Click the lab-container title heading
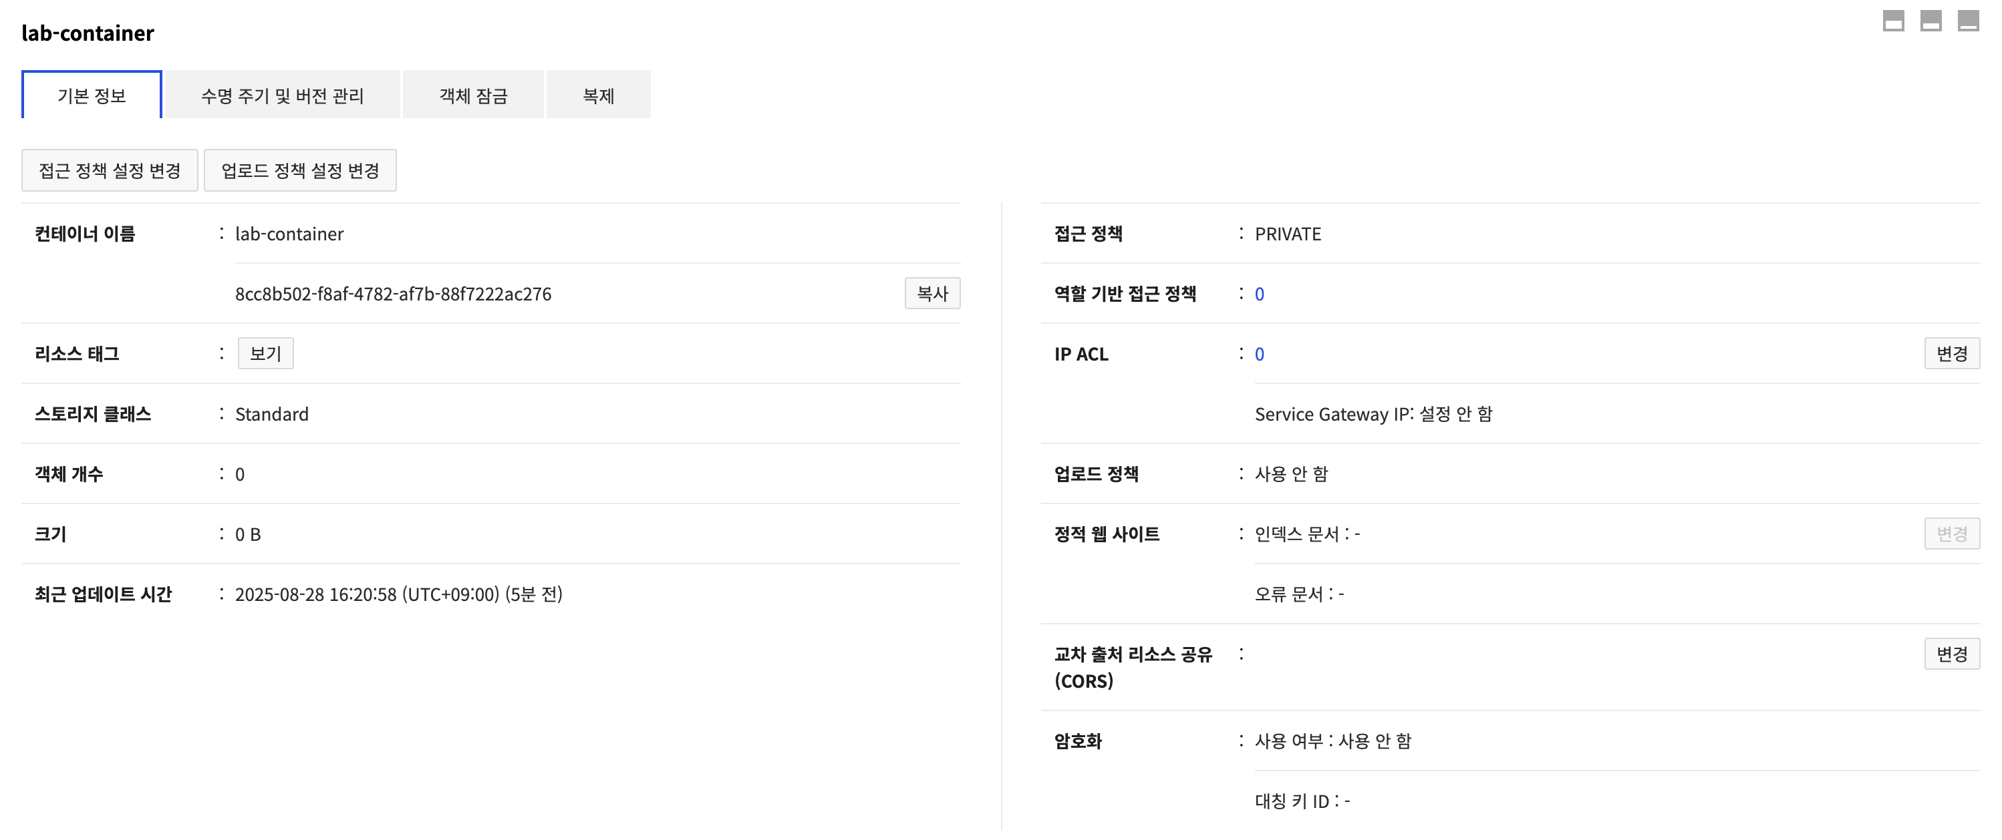The height and width of the screenshot is (840, 2002). coord(88,33)
